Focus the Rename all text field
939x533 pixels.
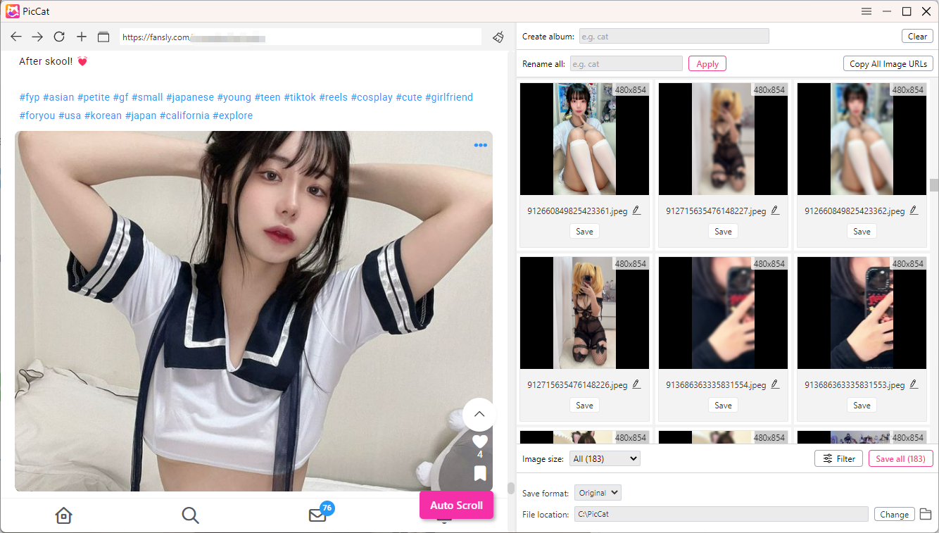pos(626,64)
